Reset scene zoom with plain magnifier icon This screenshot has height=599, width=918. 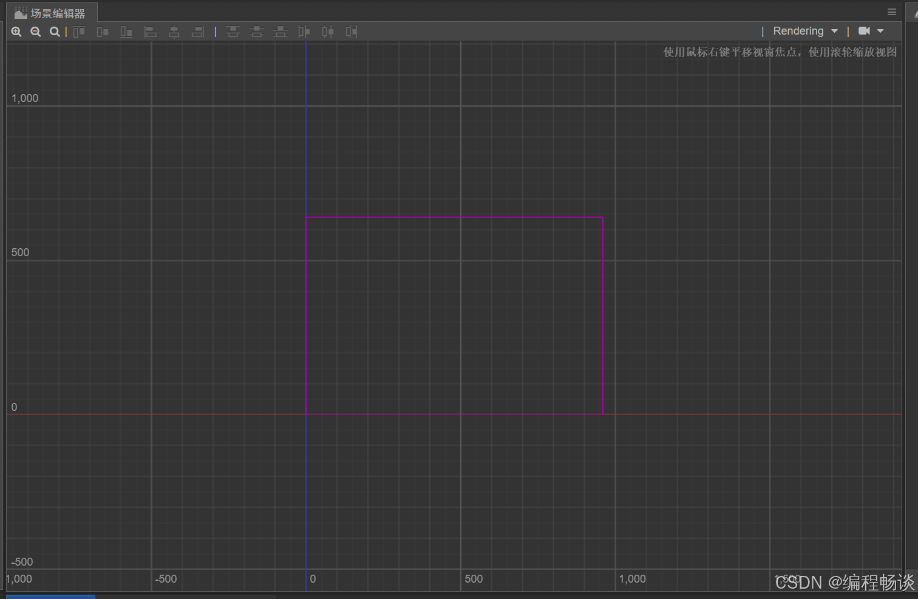coord(55,32)
